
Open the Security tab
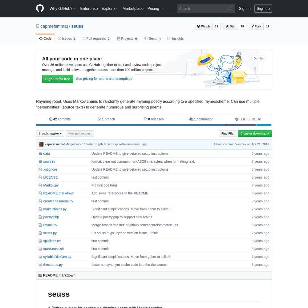tap(153, 38)
